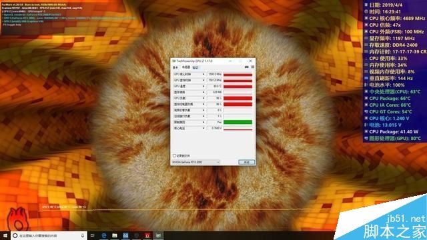Click the green 限制原因 Pwr graph bar
427x240 pixels.
click(238, 122)
